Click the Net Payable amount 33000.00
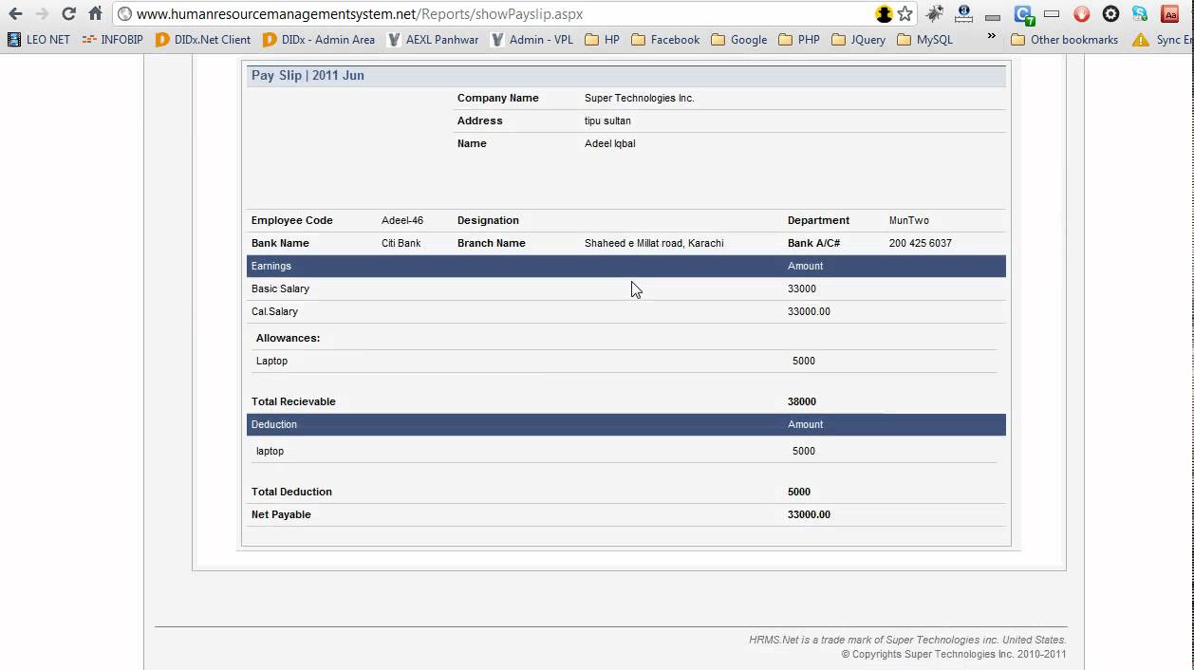The image size is (1194, 670). [809, 514]
